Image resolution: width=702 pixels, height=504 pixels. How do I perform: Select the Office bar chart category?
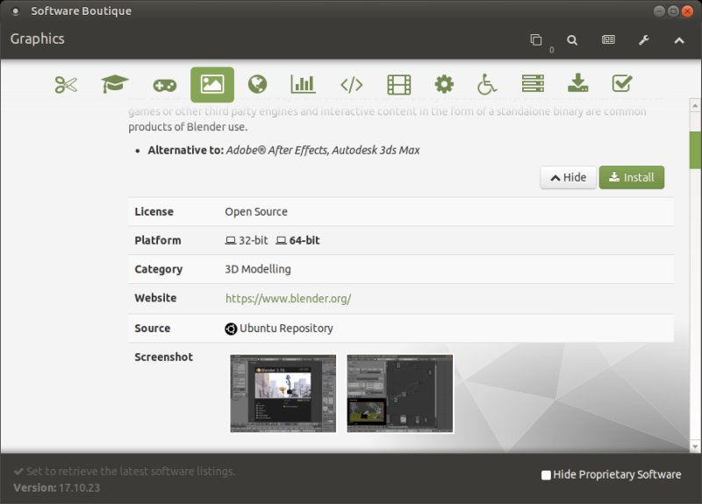[x=303, y=84]
